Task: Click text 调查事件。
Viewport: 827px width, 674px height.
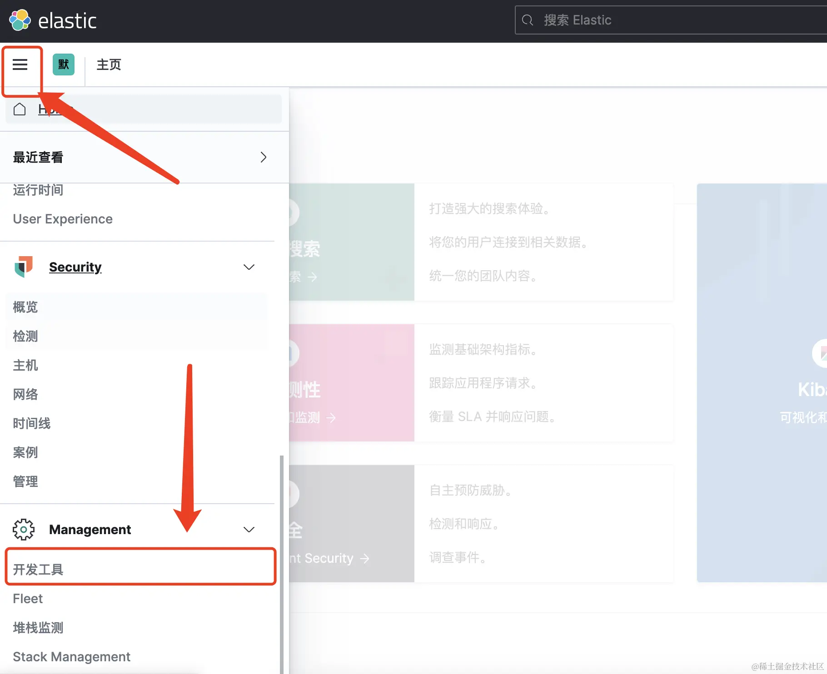Action: tap(459, 557)
